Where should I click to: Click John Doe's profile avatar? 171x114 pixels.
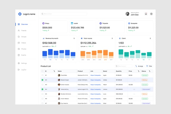click(x=127, y=14)
